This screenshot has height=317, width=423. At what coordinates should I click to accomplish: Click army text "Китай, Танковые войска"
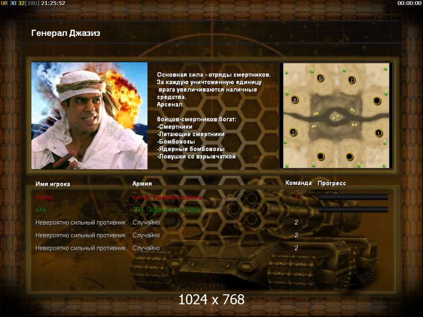(167, 198)
